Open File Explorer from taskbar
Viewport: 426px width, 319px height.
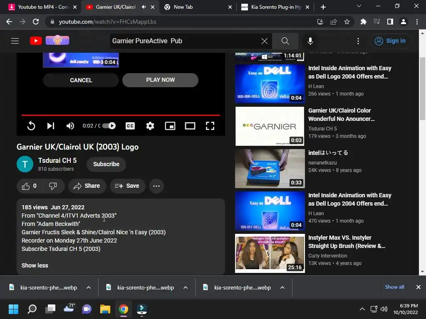[x=105, y=309]
